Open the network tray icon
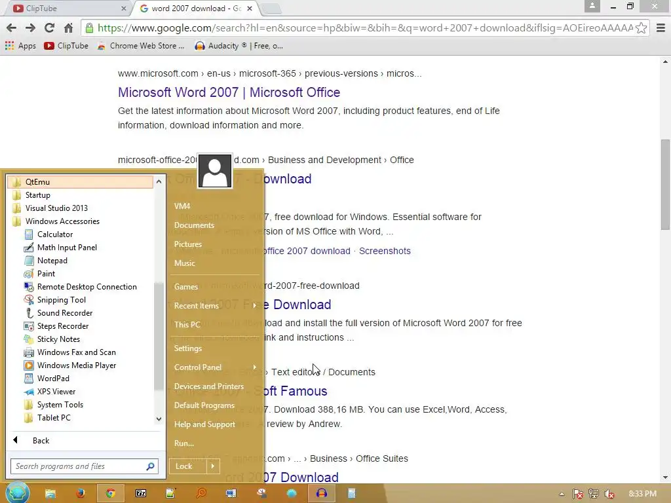 [x=594, y=494]
